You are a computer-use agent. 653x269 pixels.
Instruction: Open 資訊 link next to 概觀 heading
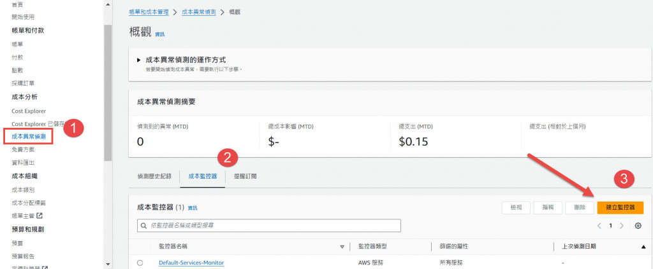point(159,34)
